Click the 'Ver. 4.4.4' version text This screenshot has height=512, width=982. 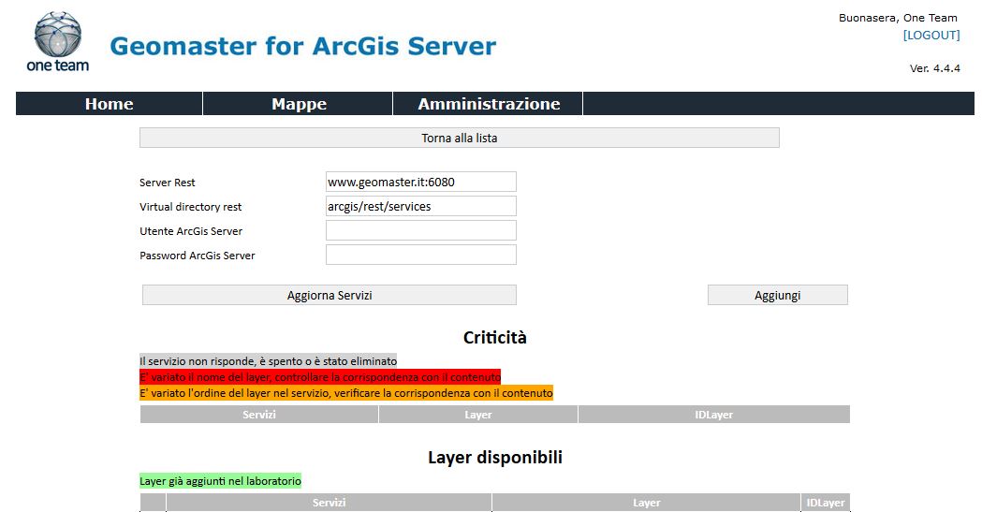pyautogui.click(x=934, y=68)
